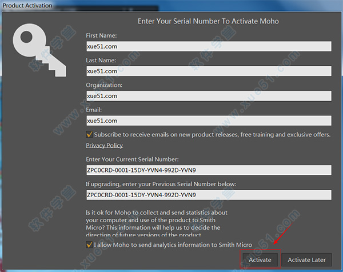This screenshot has width=343, height=272.
Task: Click the Previous Serial Number field
Action: (x=209, y=195)
